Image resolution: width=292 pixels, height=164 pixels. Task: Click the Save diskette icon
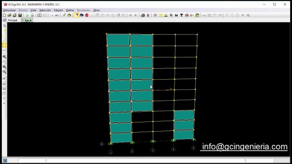[x=20, y=15]
